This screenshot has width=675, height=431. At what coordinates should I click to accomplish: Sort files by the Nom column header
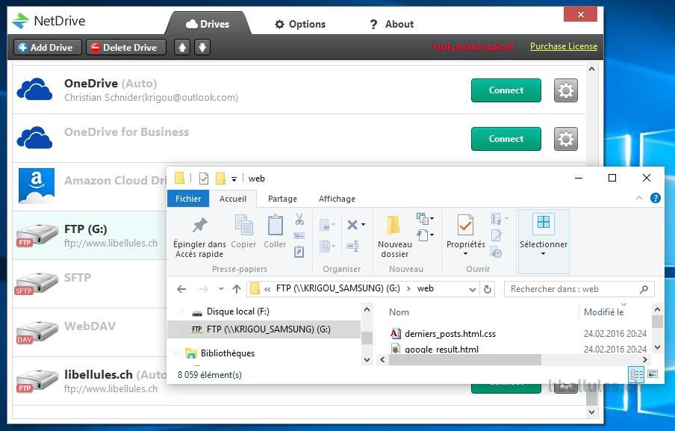399,312
